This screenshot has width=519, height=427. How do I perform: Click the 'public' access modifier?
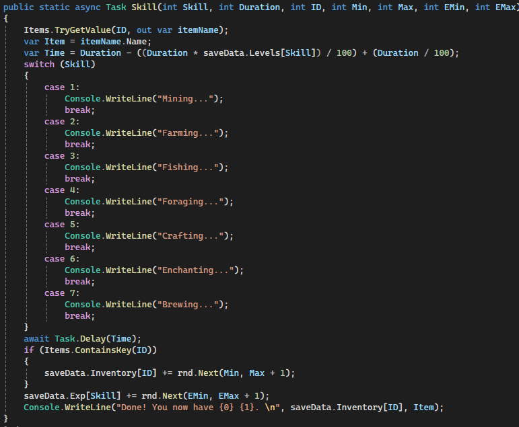pos(19,7)
